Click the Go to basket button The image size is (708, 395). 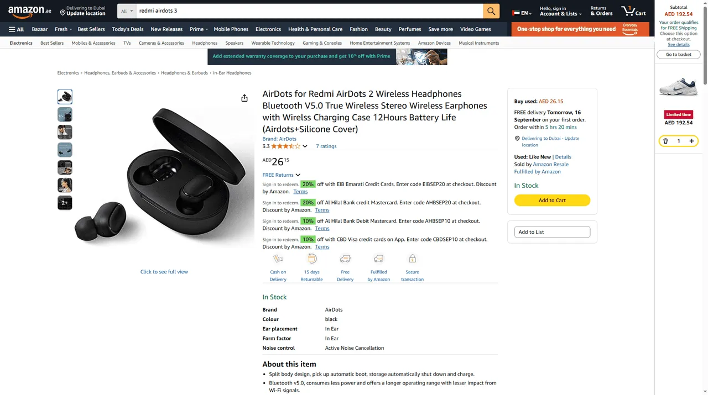click(x=679, y=54)
